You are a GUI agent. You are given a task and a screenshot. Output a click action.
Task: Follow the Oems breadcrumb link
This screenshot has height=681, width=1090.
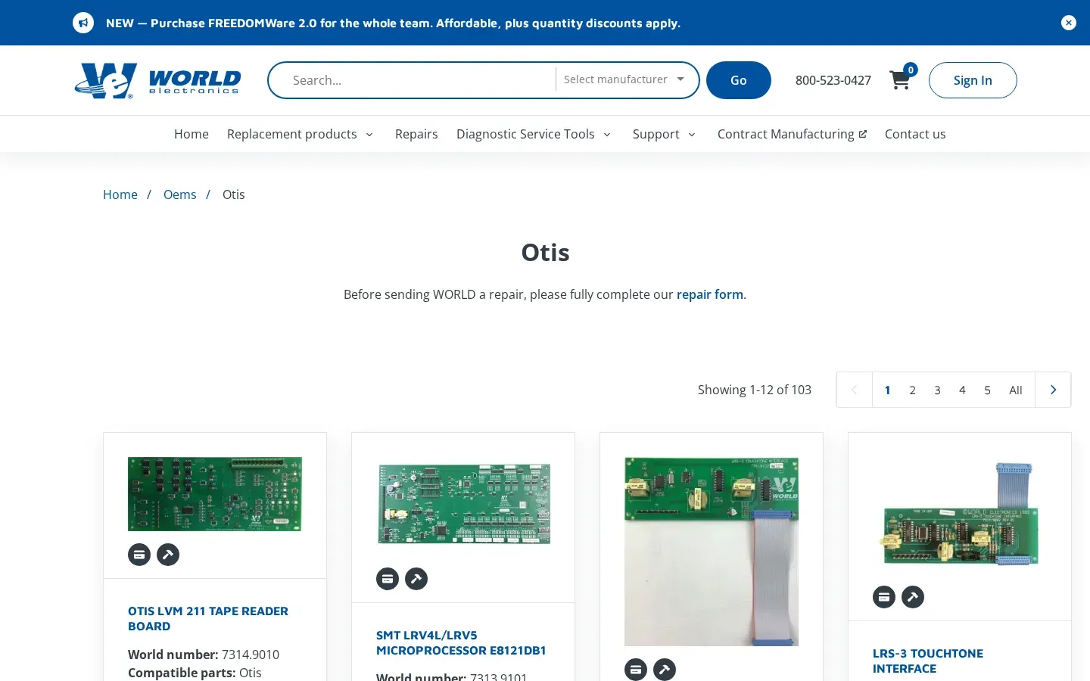180,194
